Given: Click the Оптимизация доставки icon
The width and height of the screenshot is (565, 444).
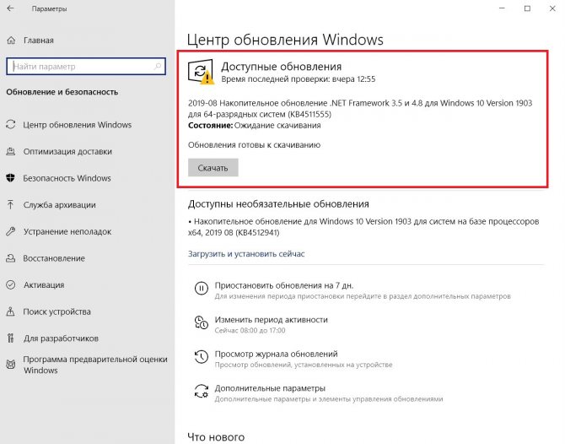Looking at the screenshot, I should 11,151.
